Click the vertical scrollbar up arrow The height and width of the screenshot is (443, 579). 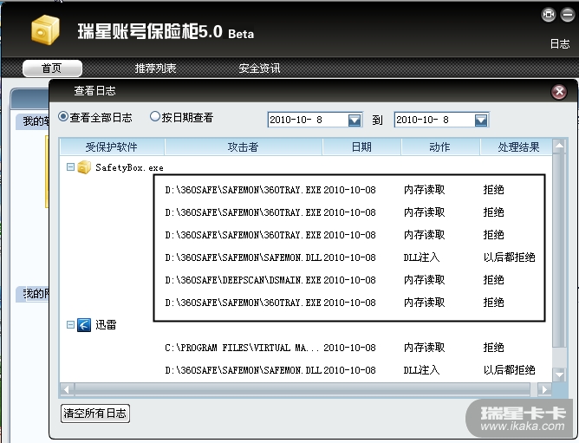point(559,146)
